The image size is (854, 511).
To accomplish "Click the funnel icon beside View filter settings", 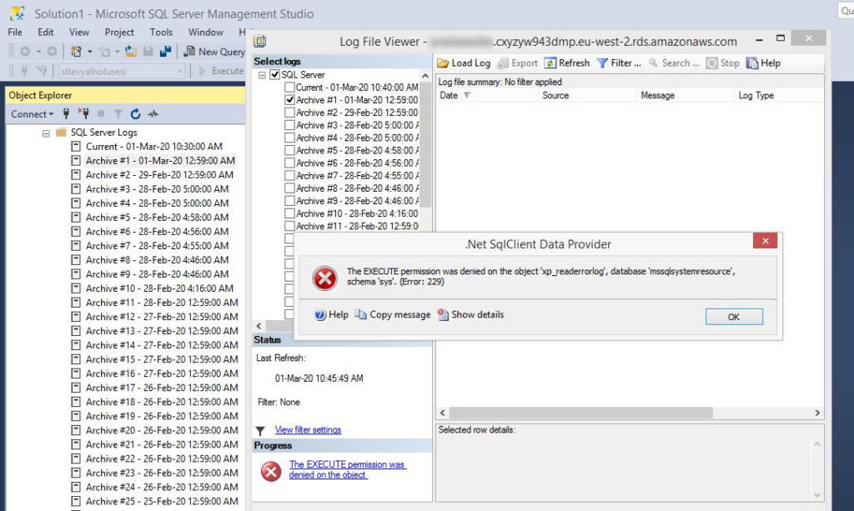I will (x=260, y=431).
